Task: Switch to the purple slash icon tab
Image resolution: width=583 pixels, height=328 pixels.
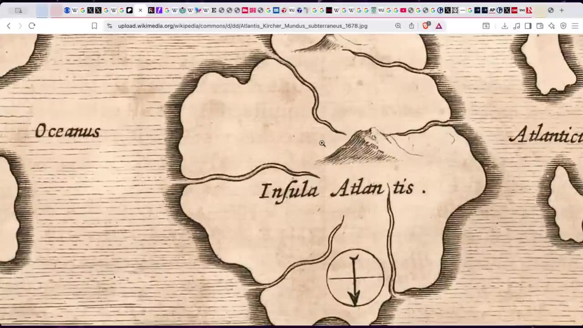Action: coord(159,10)
